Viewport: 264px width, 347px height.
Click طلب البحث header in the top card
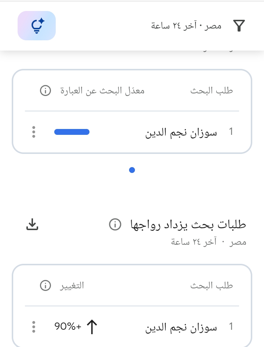coord(212,91)
